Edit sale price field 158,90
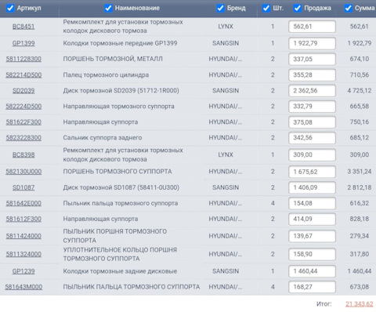 (x=312, y=254)
